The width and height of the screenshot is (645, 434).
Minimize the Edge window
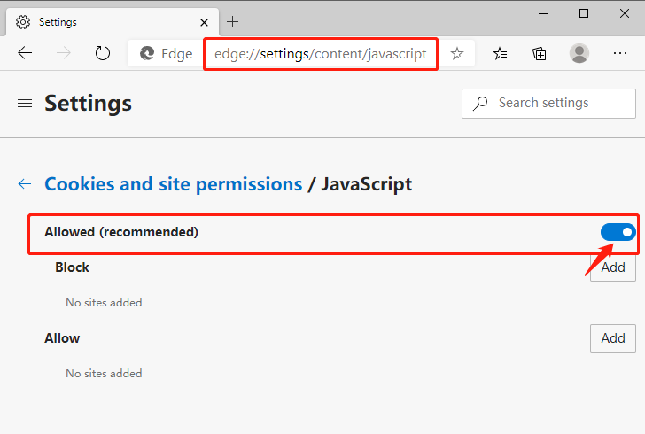[543, 13]
